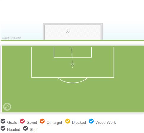Viewport: 144px width, 133px height.
Task: Click the Goals label text
Action: 12,122
